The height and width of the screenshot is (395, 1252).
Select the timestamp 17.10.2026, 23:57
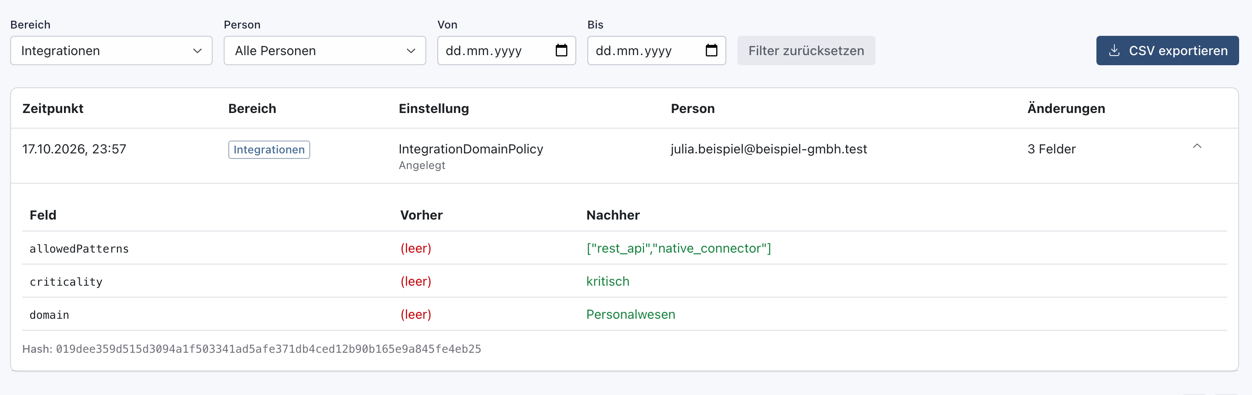click(x=75, y=149)
